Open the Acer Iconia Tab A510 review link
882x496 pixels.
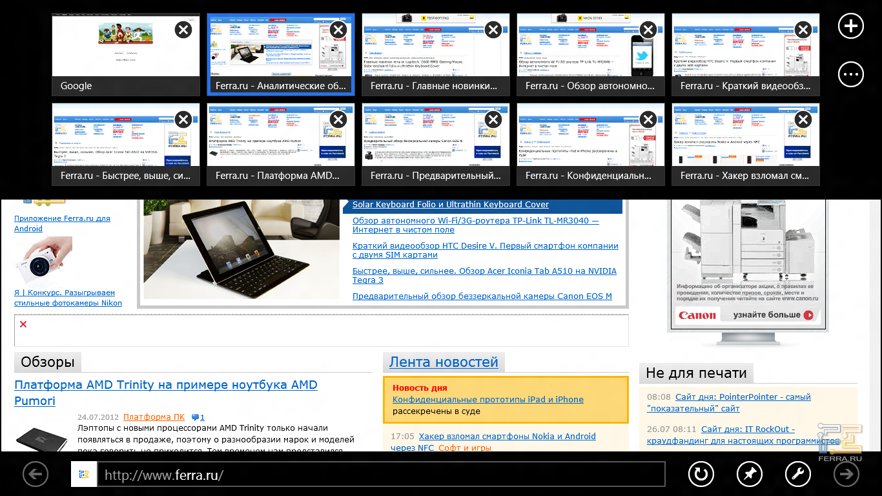pos(484,276)
